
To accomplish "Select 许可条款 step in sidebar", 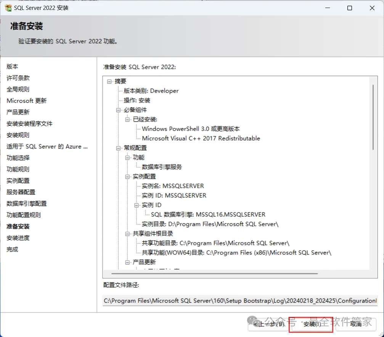I will 18,78.
